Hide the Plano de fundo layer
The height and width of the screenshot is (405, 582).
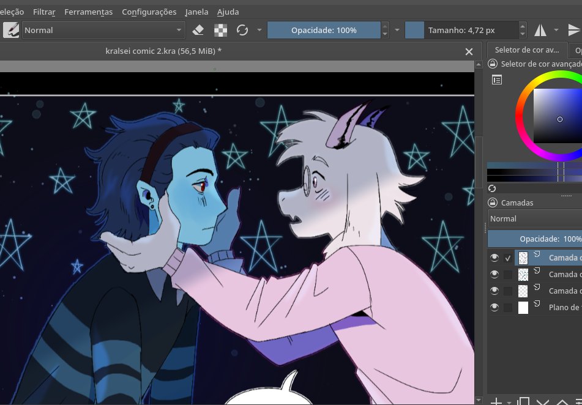[x=494, y=307]
